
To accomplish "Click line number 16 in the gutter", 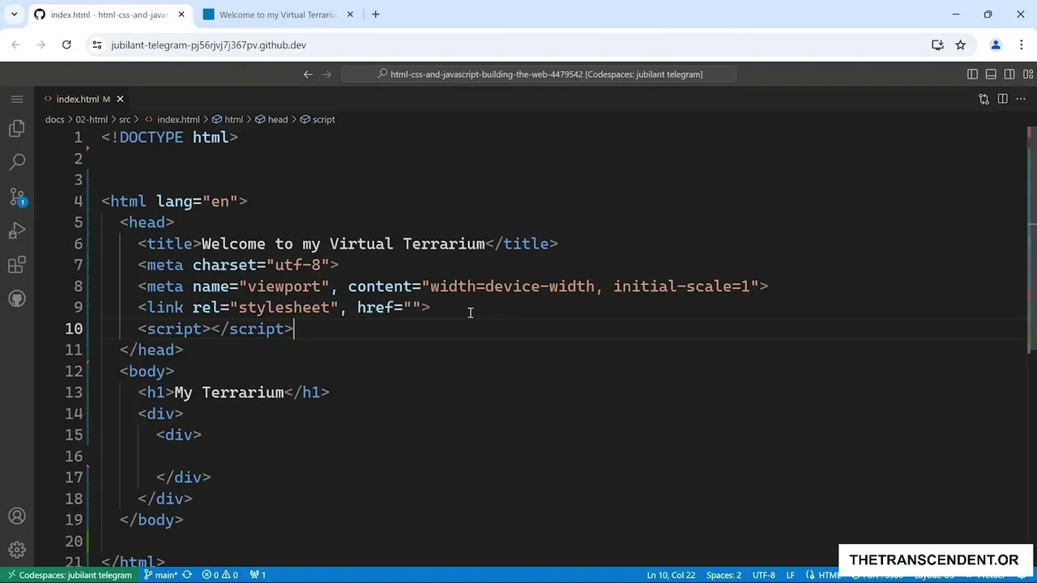I will tap(74, 457).
